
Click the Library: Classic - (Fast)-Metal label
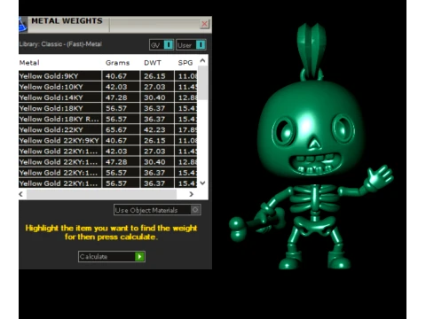[60, 44]
